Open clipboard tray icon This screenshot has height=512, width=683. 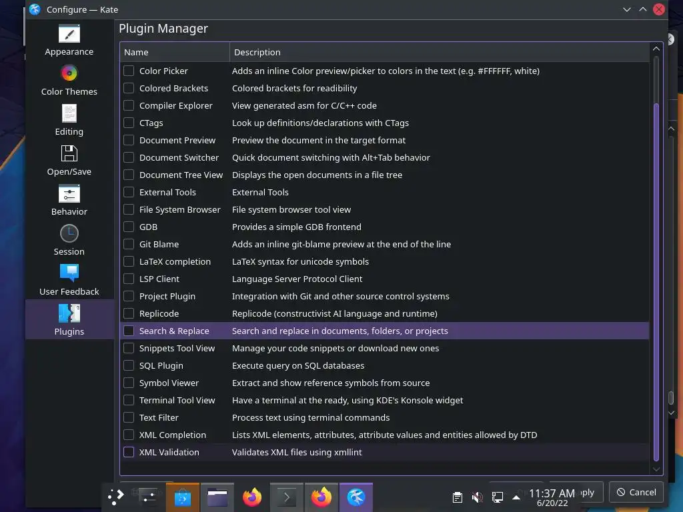tap(458, 497)
